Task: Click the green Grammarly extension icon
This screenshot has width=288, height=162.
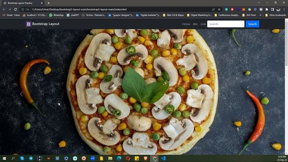Action: [226, 9]
